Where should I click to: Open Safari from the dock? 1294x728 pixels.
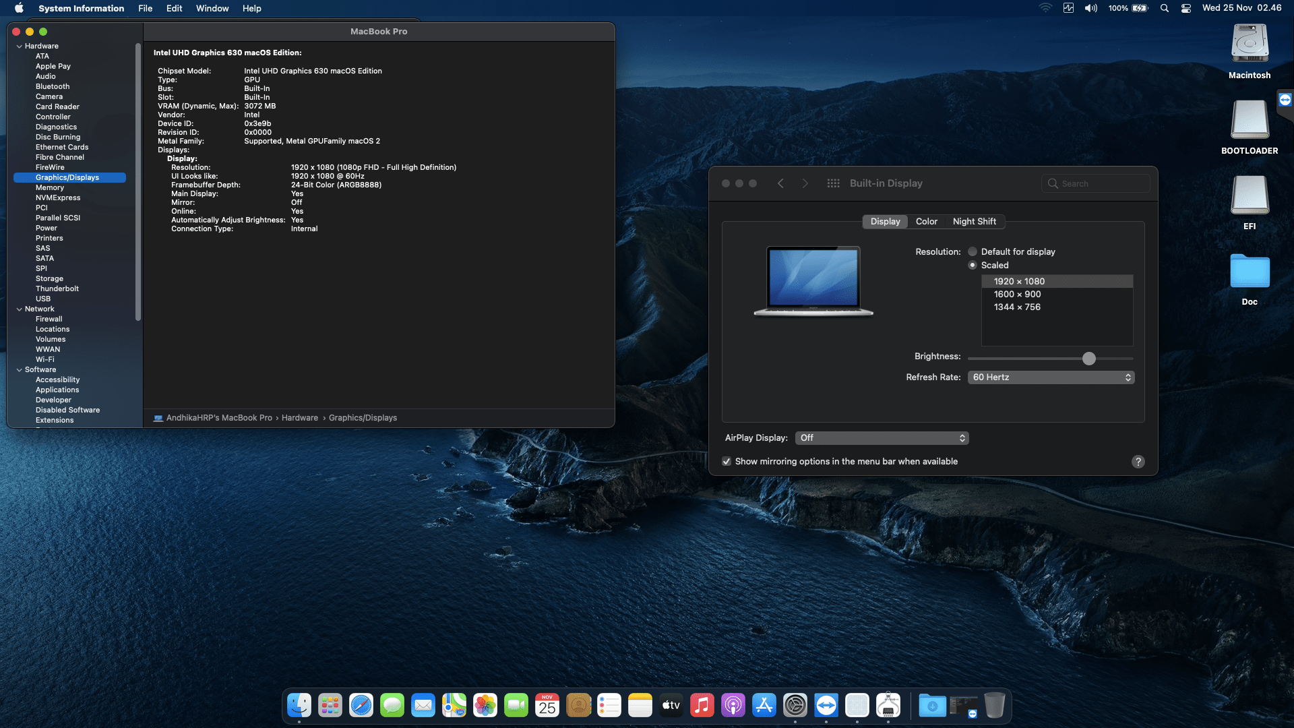[361, 706]
